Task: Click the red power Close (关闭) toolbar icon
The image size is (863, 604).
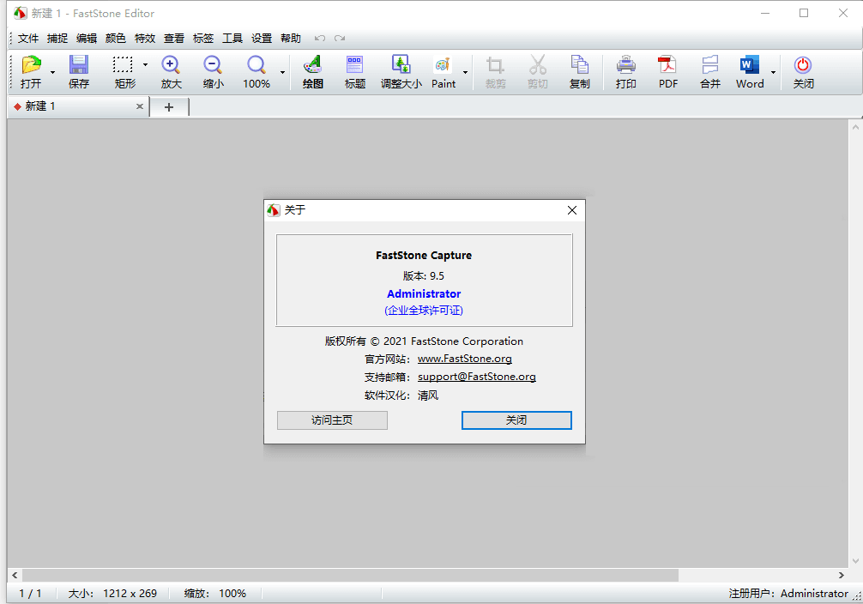Action: [803, 65]
